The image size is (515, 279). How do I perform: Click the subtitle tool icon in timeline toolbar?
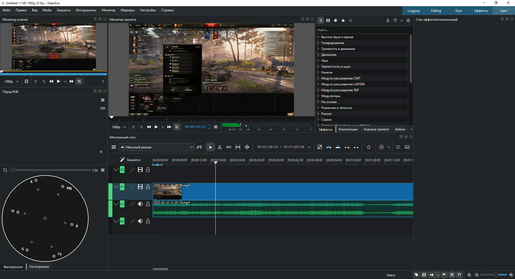point(407,147)
